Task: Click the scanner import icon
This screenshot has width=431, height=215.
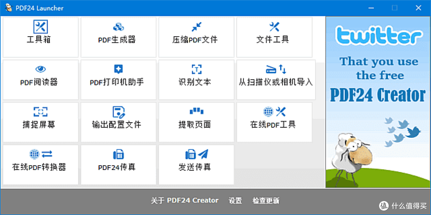Action: pyautogui.click(x=276, y=69)
